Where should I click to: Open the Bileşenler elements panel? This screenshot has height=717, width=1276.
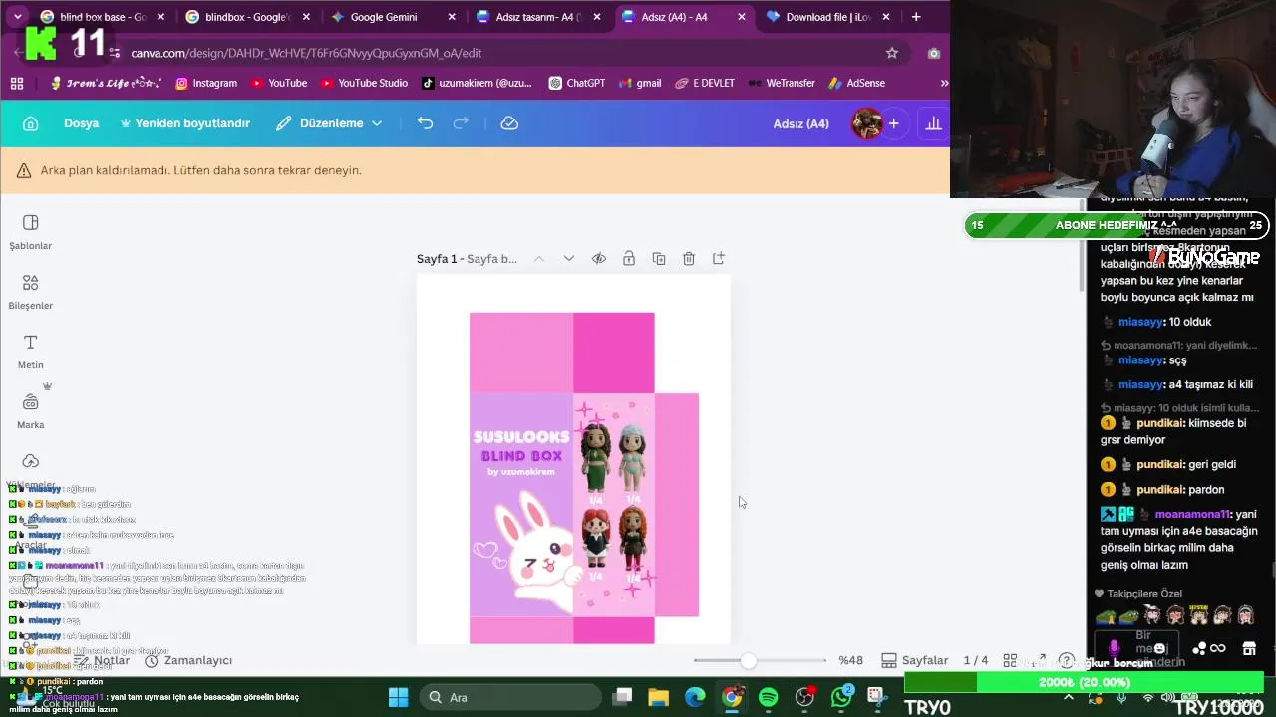click(30, 292)
